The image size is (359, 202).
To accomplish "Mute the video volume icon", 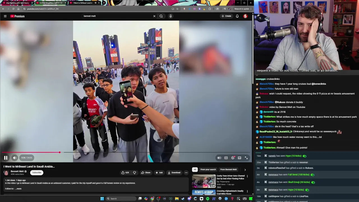I will point(15,158).
